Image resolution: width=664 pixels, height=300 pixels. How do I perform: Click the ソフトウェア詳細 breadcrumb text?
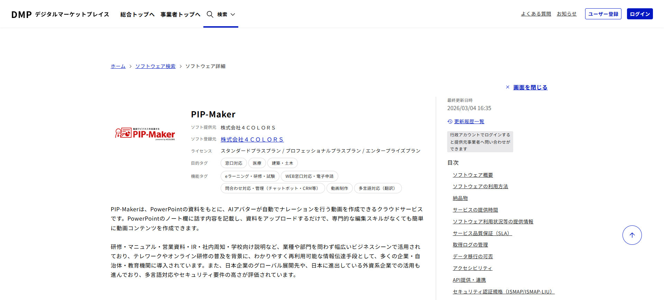[205, 66]
